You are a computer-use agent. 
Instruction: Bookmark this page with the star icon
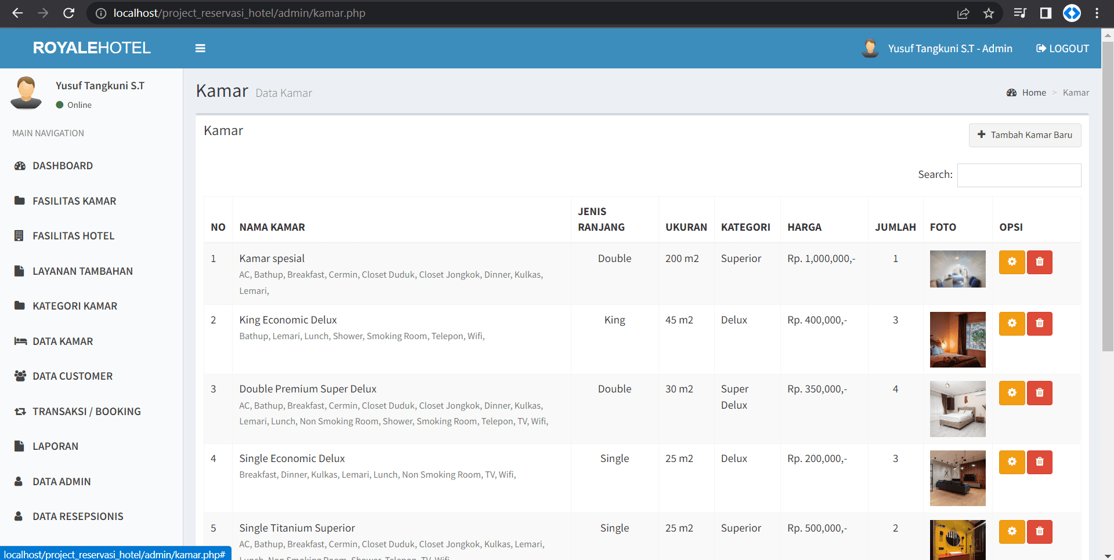point(989,13)
